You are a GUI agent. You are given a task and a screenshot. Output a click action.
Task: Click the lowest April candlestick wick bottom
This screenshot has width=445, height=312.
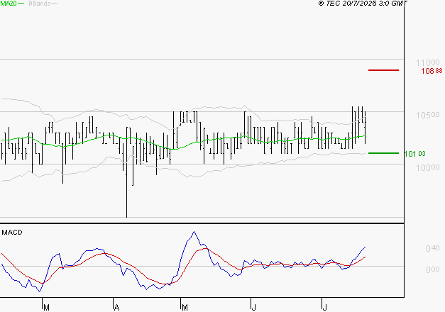[126, 216]
